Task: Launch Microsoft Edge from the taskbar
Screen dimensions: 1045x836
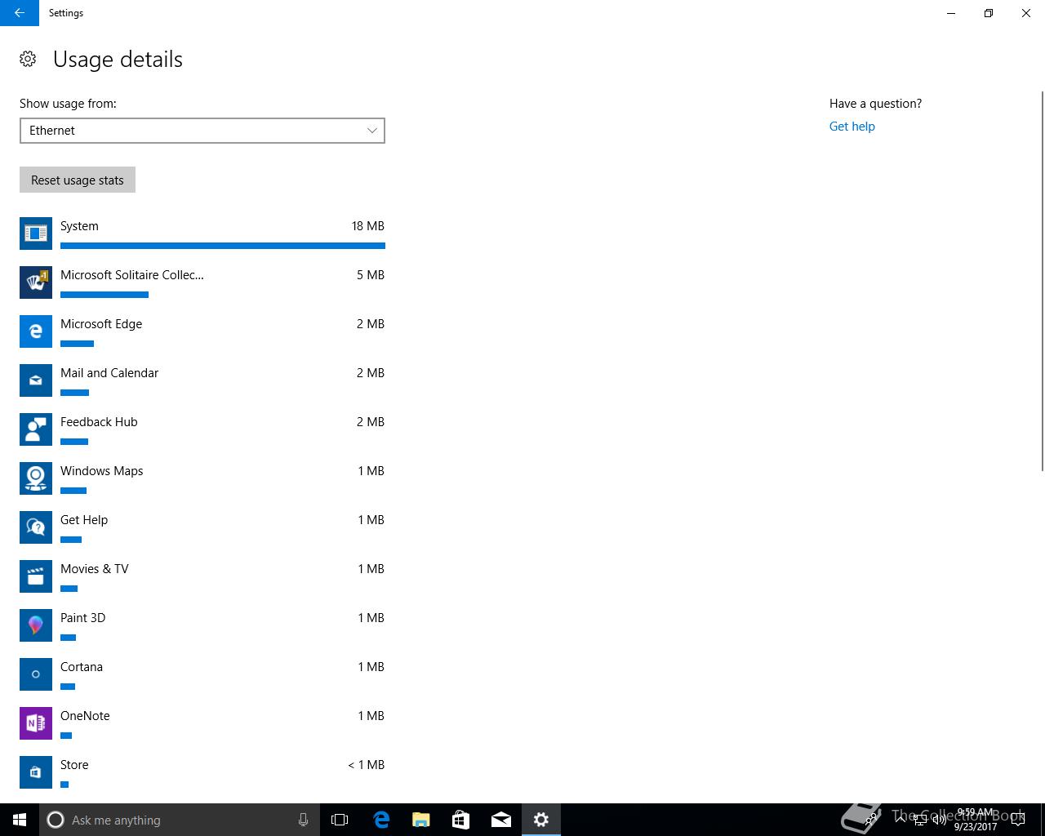Action: pyautogui.click(x=381, y=820)
